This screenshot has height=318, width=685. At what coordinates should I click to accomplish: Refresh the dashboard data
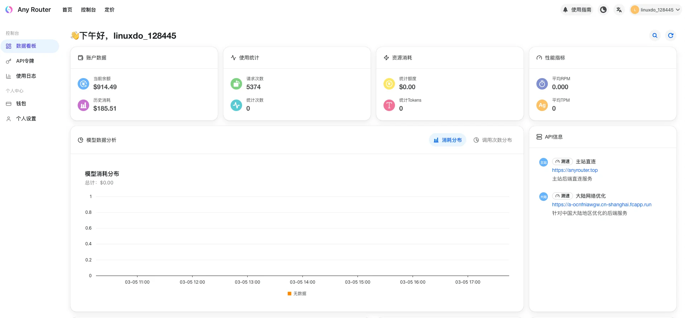pos(671,35)
